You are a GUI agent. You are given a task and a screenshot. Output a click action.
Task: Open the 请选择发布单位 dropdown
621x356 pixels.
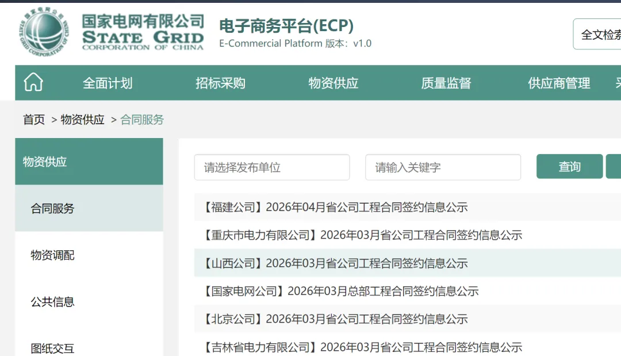coord(272,167)
